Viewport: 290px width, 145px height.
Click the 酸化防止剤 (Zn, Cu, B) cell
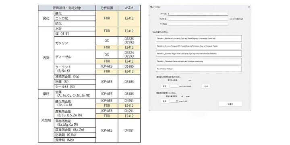click(75, 103)
